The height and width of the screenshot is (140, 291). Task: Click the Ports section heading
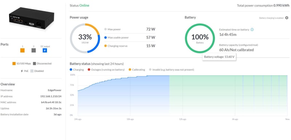coord(4,44)
